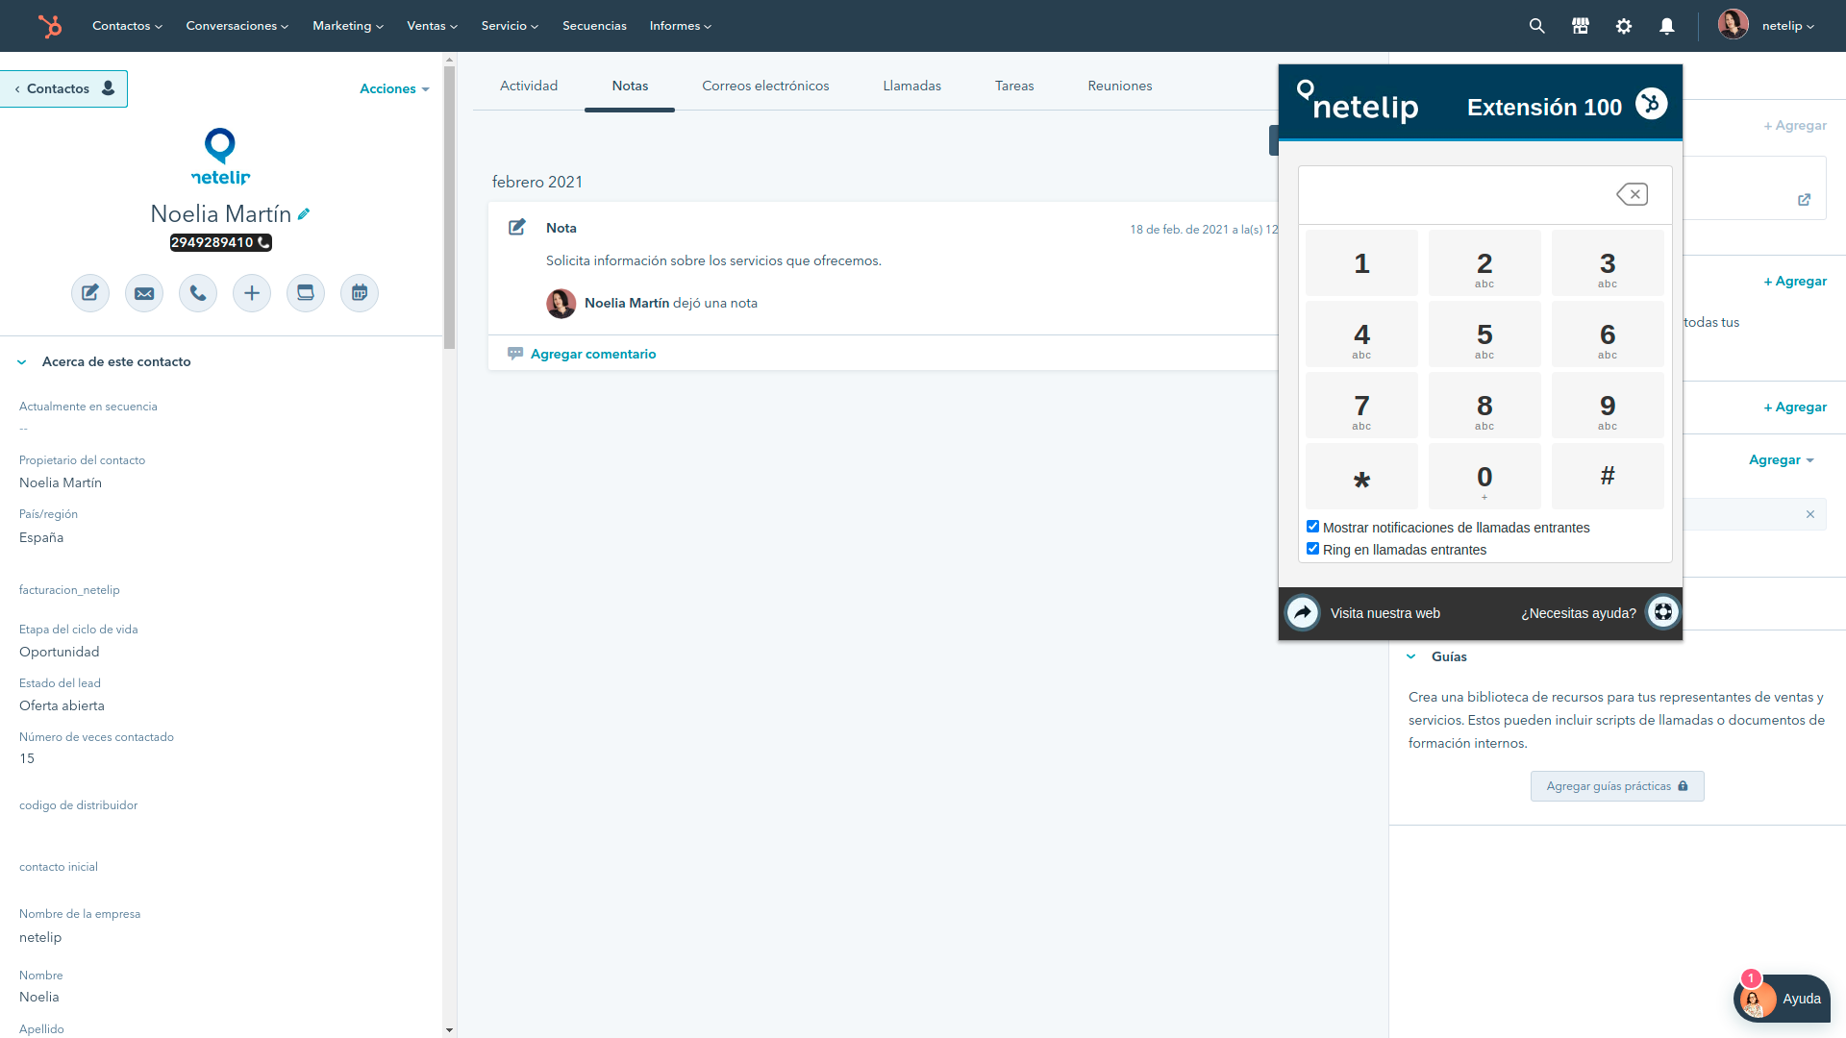Screen dimensions: 1846x1038
Task: Click the share arrow icon next to Visita nuestra web
Action: [1303, 612]
